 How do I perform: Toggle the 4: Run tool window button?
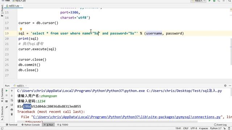pos(48,125)
